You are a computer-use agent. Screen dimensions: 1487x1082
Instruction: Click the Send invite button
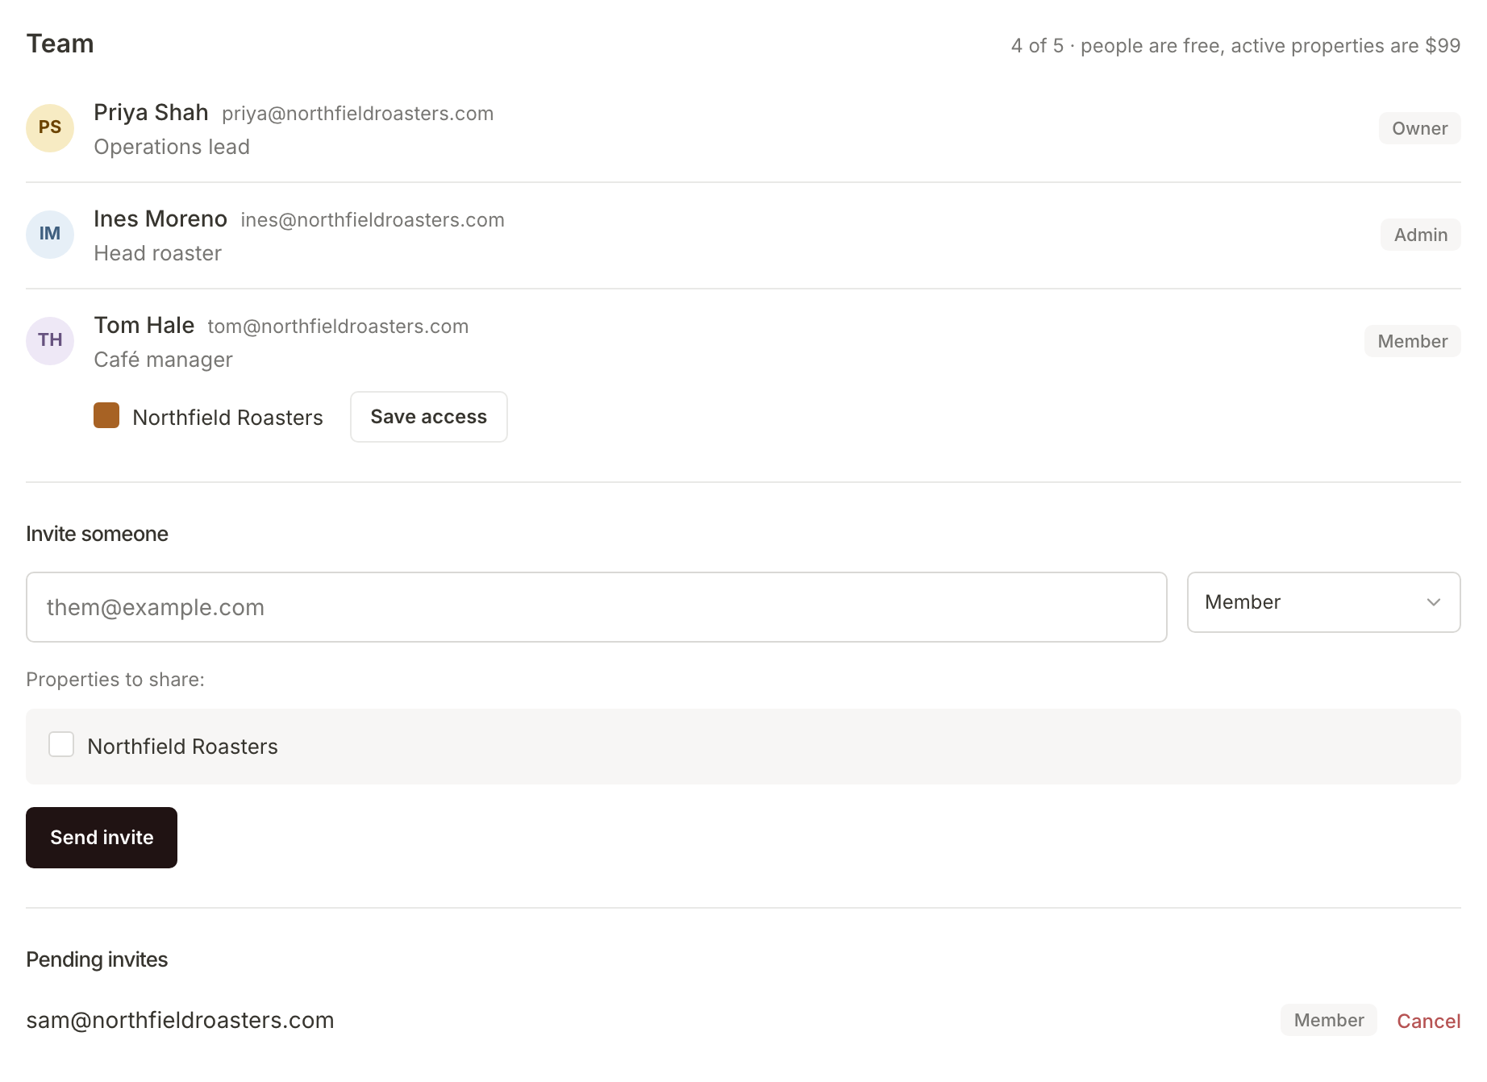click(x=102, y=838)
